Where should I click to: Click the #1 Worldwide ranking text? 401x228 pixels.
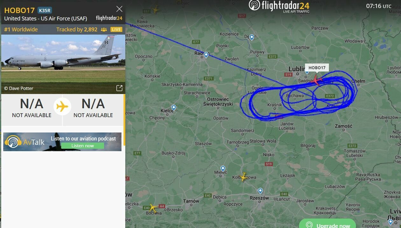pos(21,29)
